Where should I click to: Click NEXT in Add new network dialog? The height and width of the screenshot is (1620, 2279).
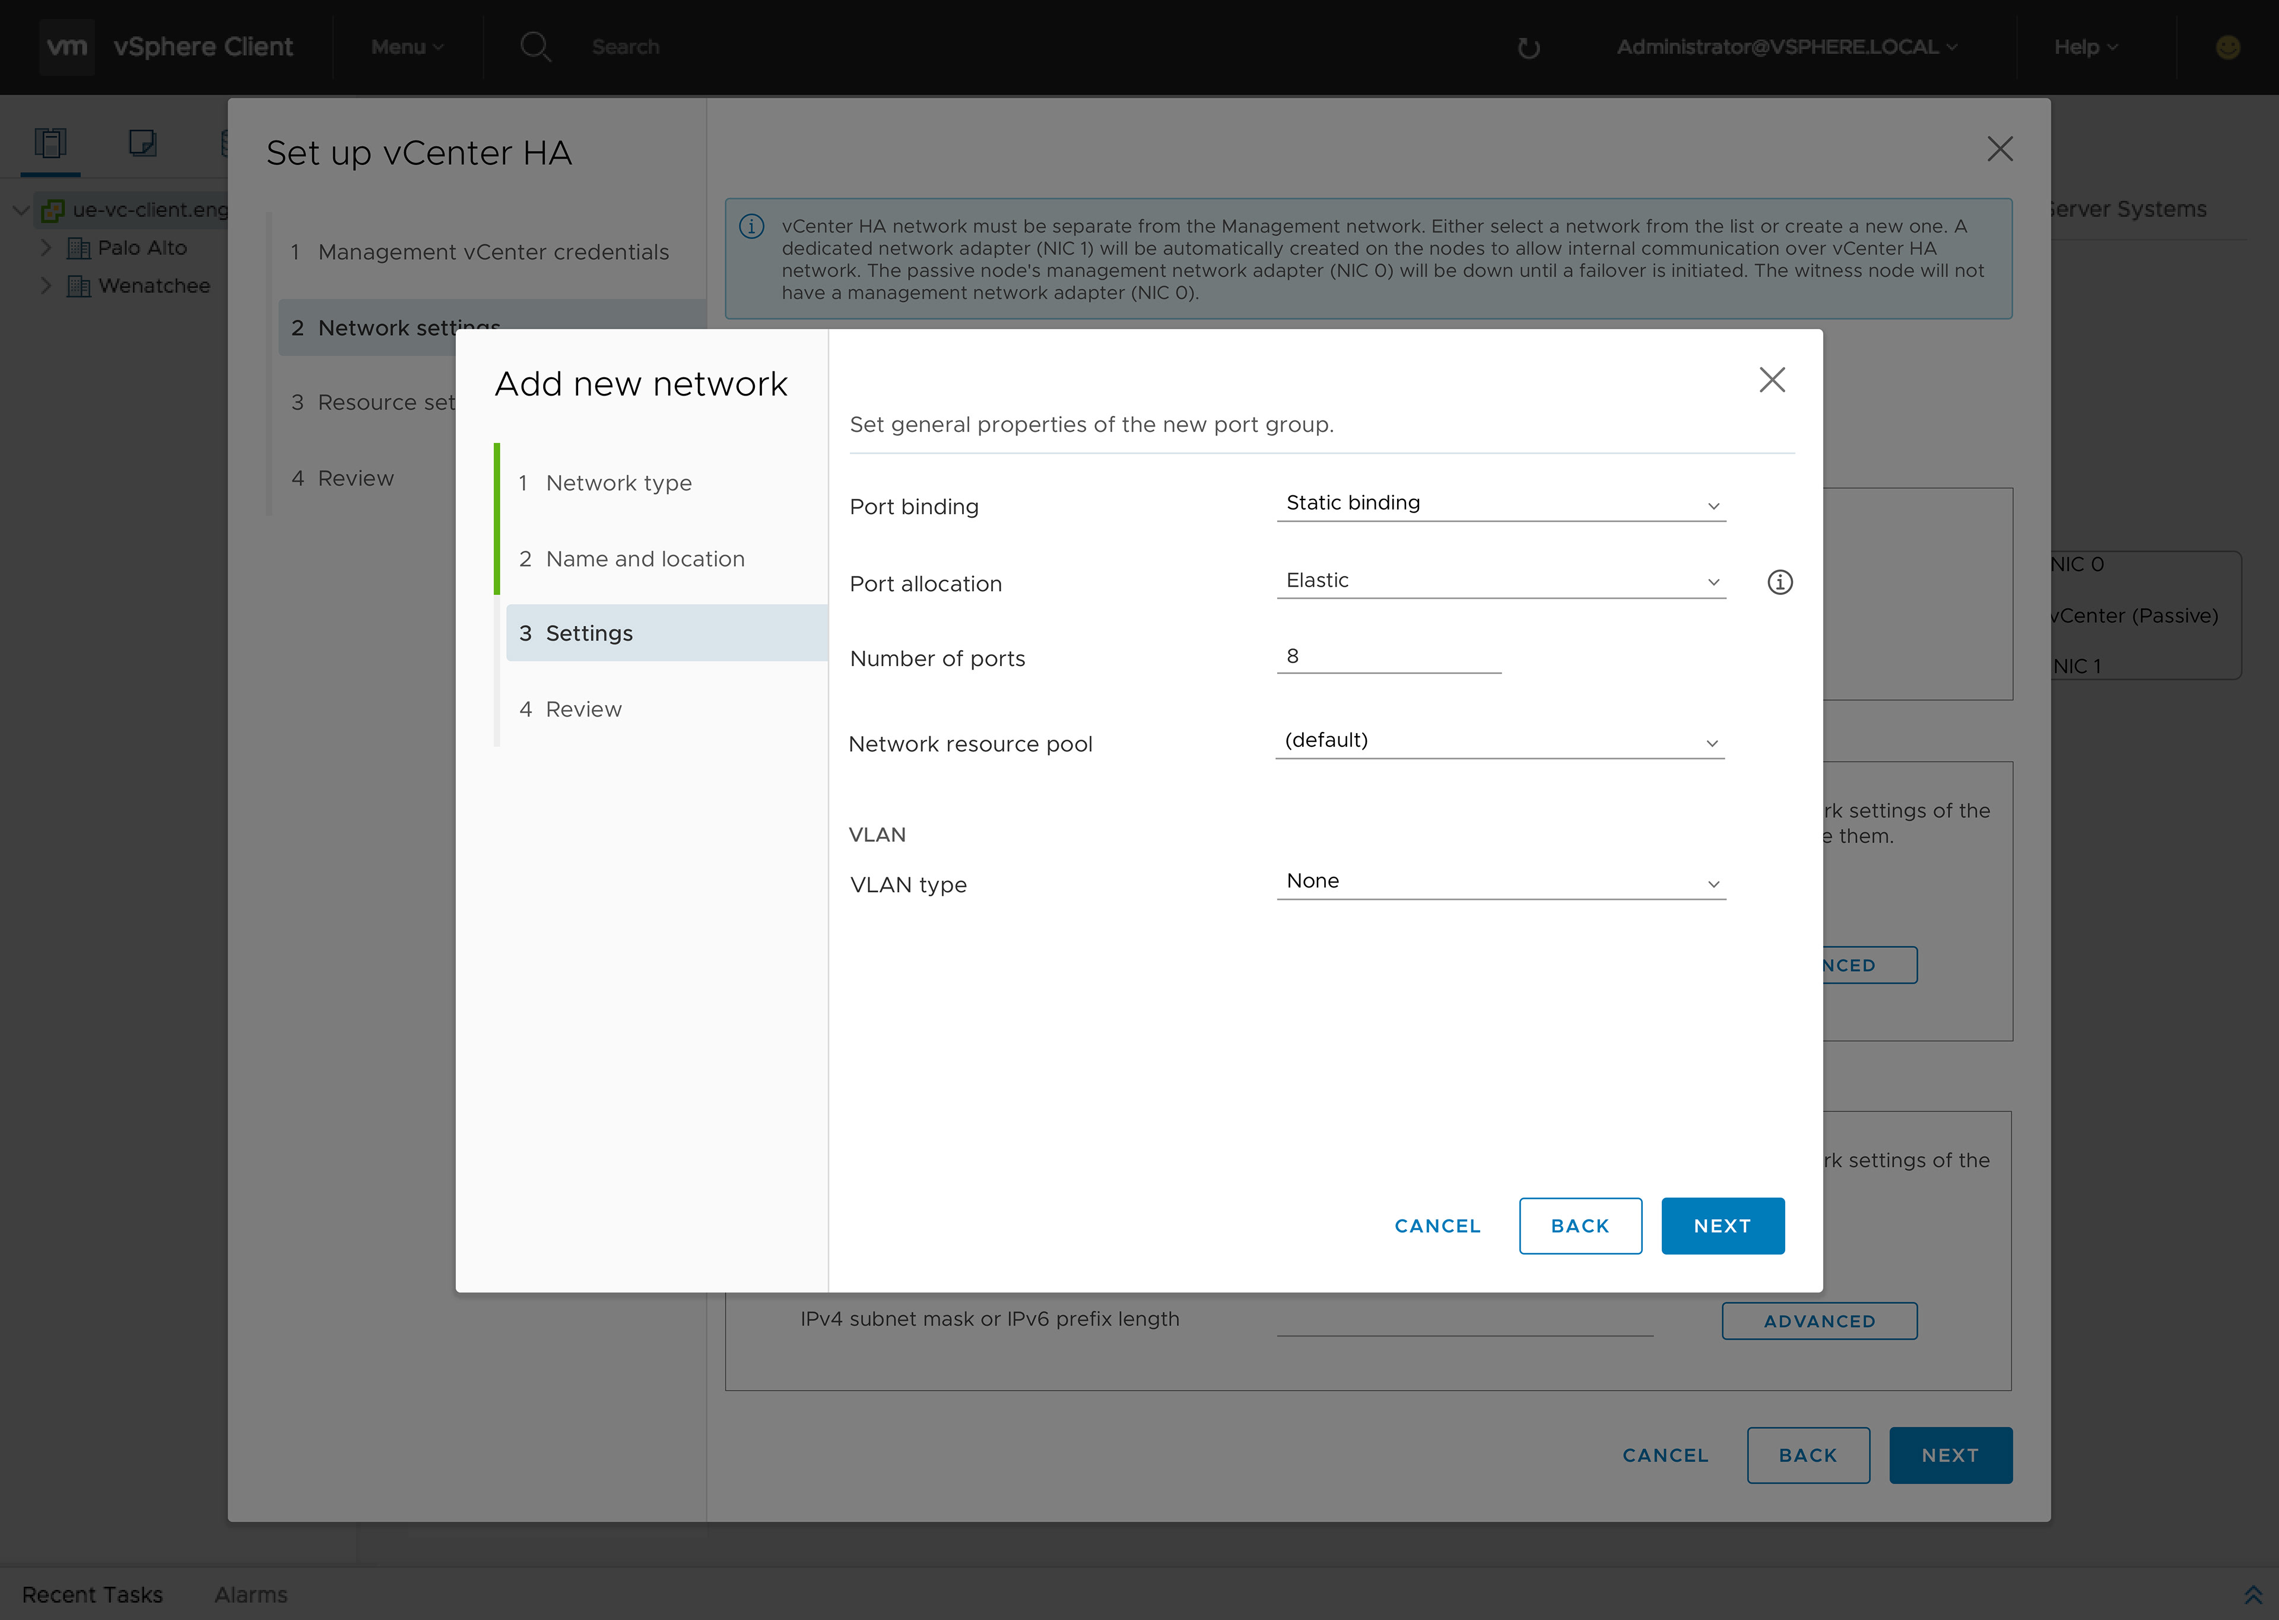[x=1722, y=1226]
